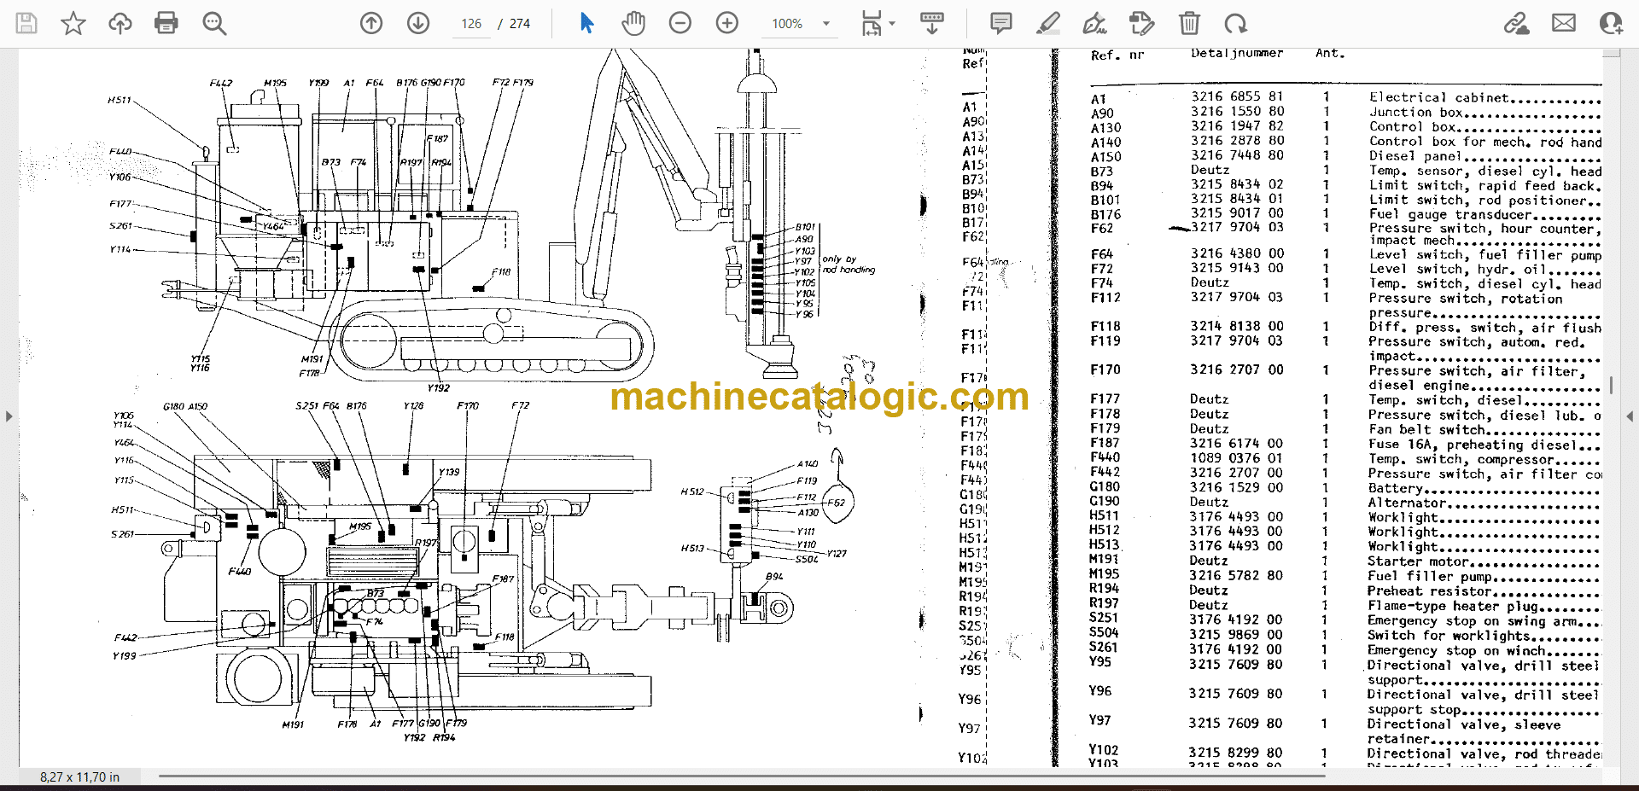Open the share with others account icon
Image resolution: width=1639 pixels, height=791 pixels.
click(1611, 23)
